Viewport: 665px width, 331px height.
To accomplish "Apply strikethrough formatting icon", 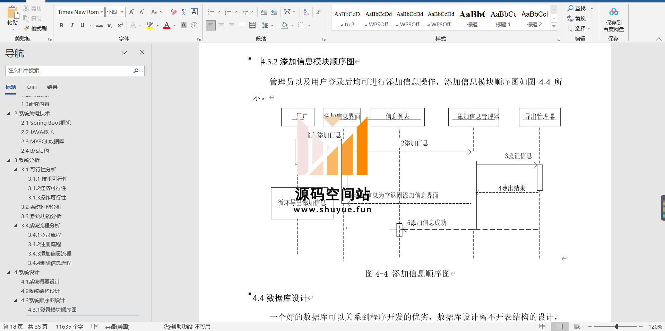I will (x=100, y=26).
